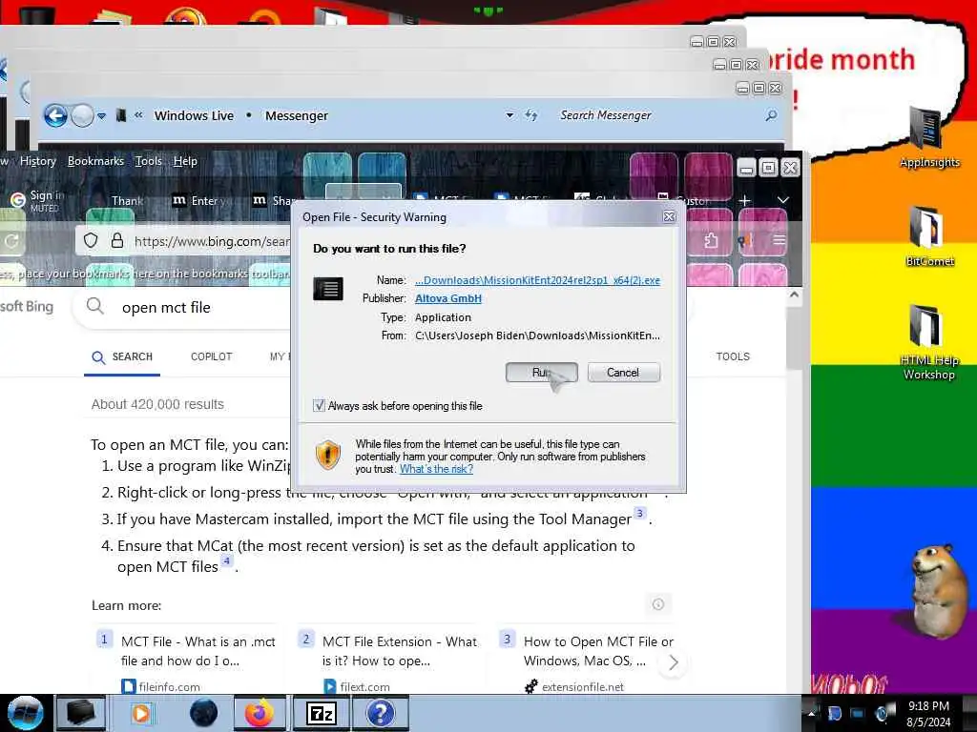This screenshot has height=732, width=977.
Task: Open a new Firefox tab with plus
Action: click(x=744, y=200)
